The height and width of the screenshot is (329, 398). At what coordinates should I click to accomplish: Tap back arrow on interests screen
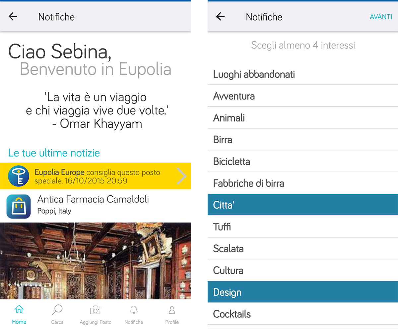point(220,17)
